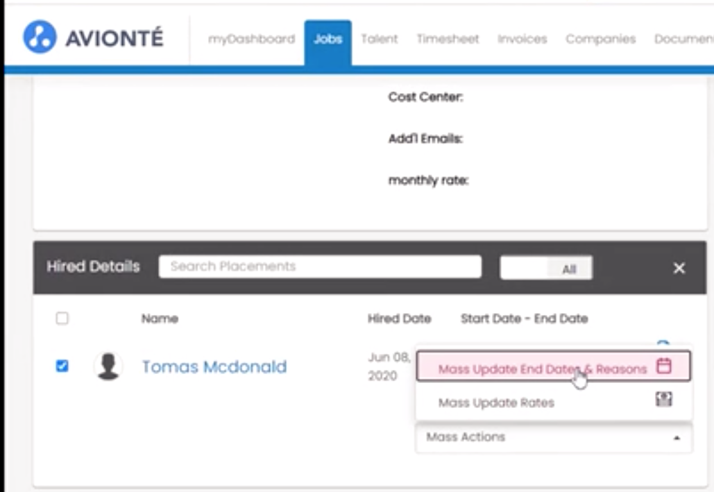Choose Mass Update Rates option
The height and width of the screenshot is (492, 714).
(496, 402)
